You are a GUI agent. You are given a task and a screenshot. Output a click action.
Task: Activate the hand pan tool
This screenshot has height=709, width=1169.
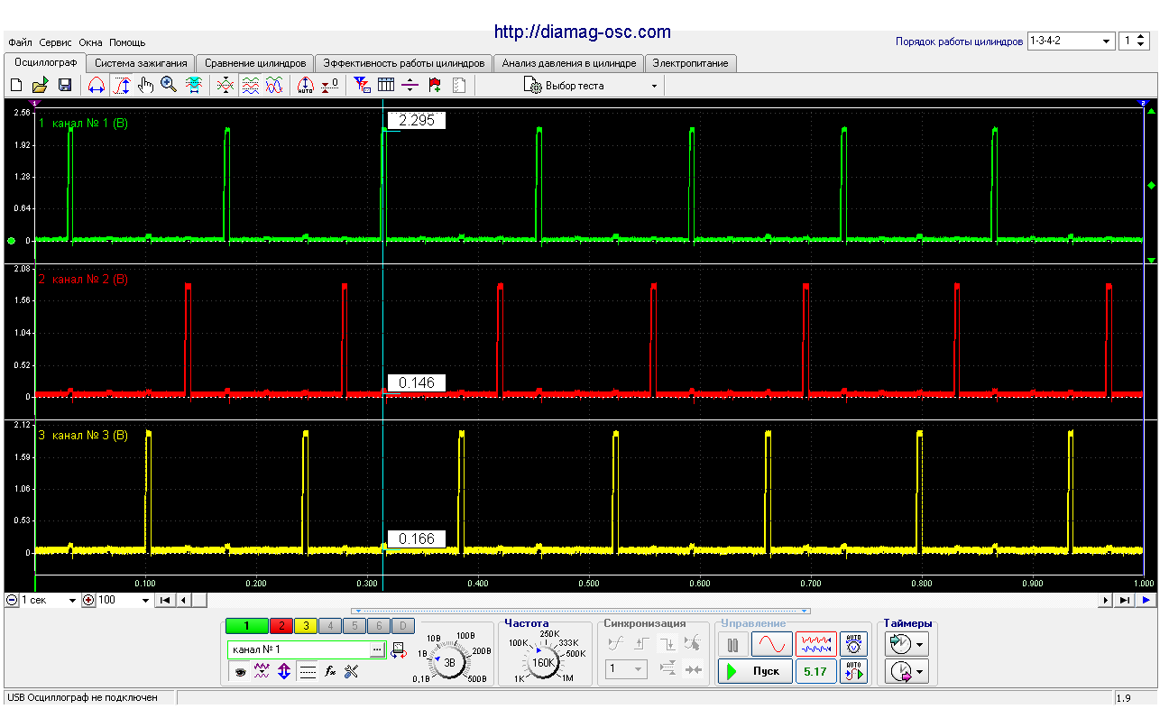(145, 85)
